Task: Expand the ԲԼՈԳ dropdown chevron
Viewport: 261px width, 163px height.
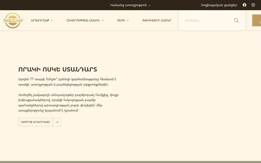Action: click(x=128, y=20)
